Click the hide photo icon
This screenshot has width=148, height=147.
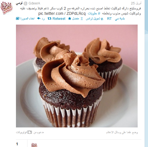click(x=18, y=18)
